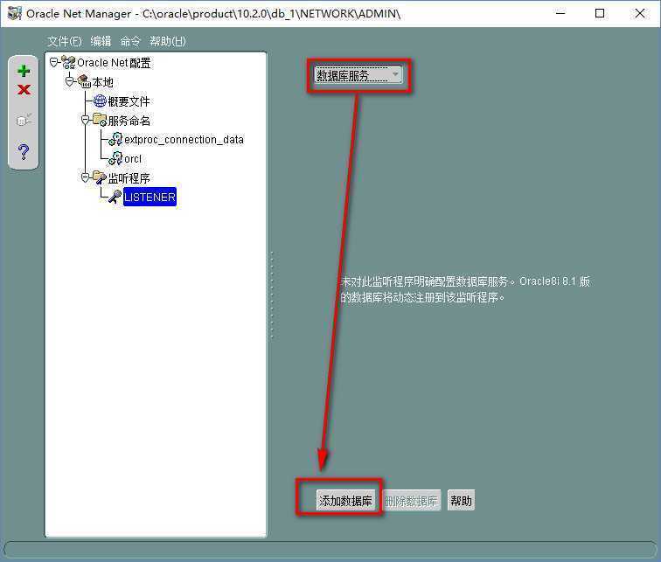661x562 pixels.
Task: Click the 添加数据库 button
Action: pos(345,501)
